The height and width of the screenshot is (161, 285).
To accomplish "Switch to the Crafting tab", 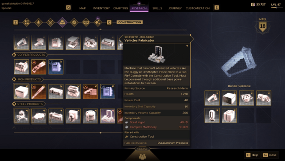I will point(121,8).
